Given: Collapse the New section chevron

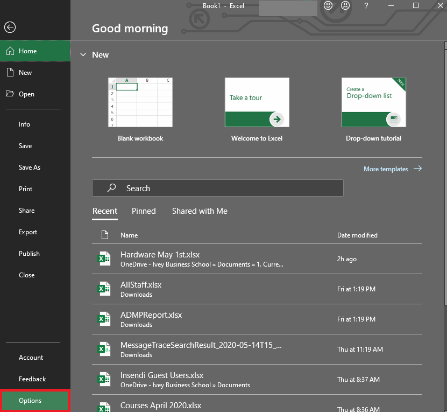Looking at the screenshot, I should click(83, 55).
